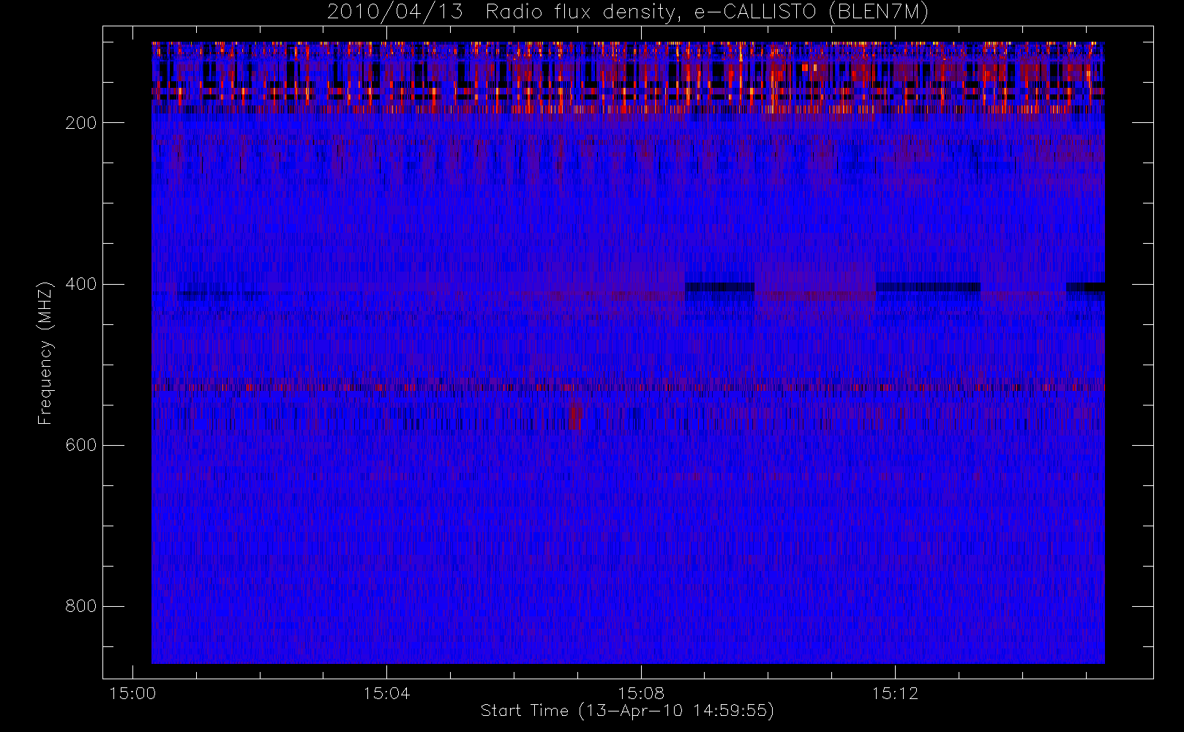The width and height of the screenshot is (1184, 732).
Task: Click the 15:08 time tick label
Action: pyautogui.click(x=641, y=692)
